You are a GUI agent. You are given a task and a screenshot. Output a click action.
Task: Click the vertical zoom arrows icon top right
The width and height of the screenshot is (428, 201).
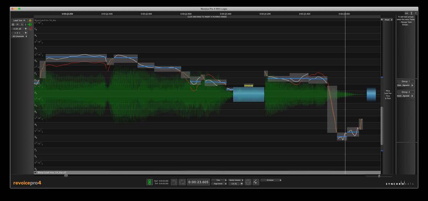click(x=411, y=13)
